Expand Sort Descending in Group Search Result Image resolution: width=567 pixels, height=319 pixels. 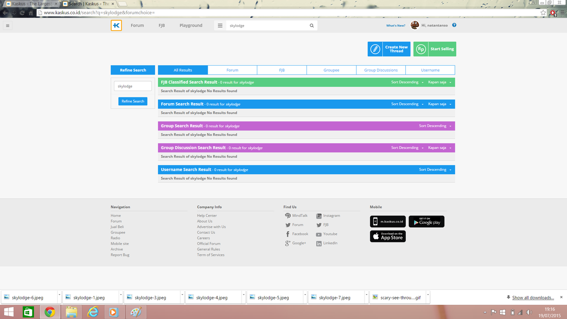[435, 126]
